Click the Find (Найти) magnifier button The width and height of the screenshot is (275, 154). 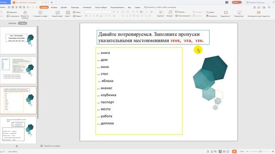click(x=210, y=12)
